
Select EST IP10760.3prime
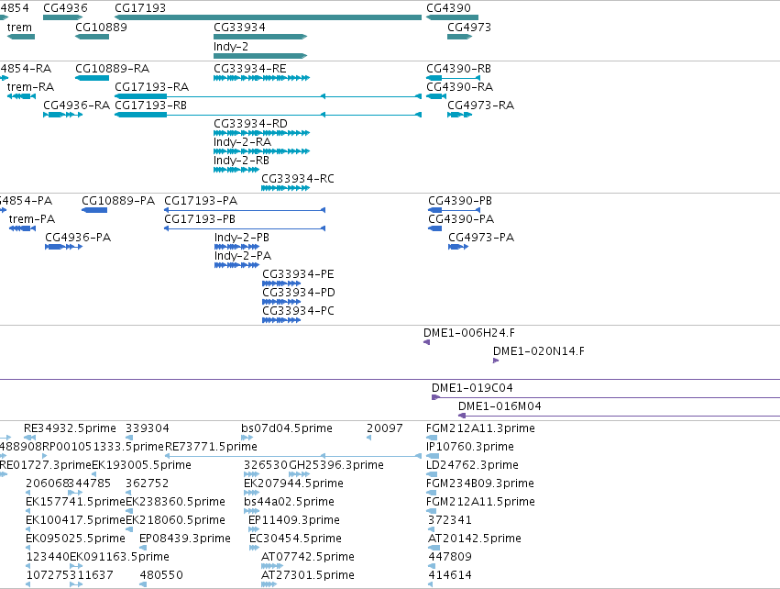[x=433, y=456]
